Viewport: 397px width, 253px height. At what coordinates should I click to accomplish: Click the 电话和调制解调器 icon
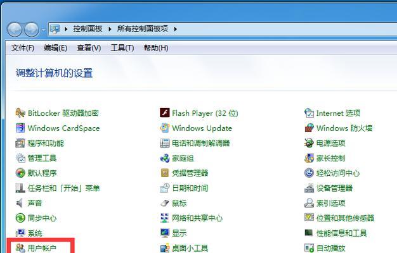click(x=165, y=143)
